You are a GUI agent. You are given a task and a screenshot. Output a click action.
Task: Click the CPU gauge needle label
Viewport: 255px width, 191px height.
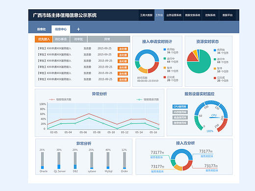pos(214,115)
